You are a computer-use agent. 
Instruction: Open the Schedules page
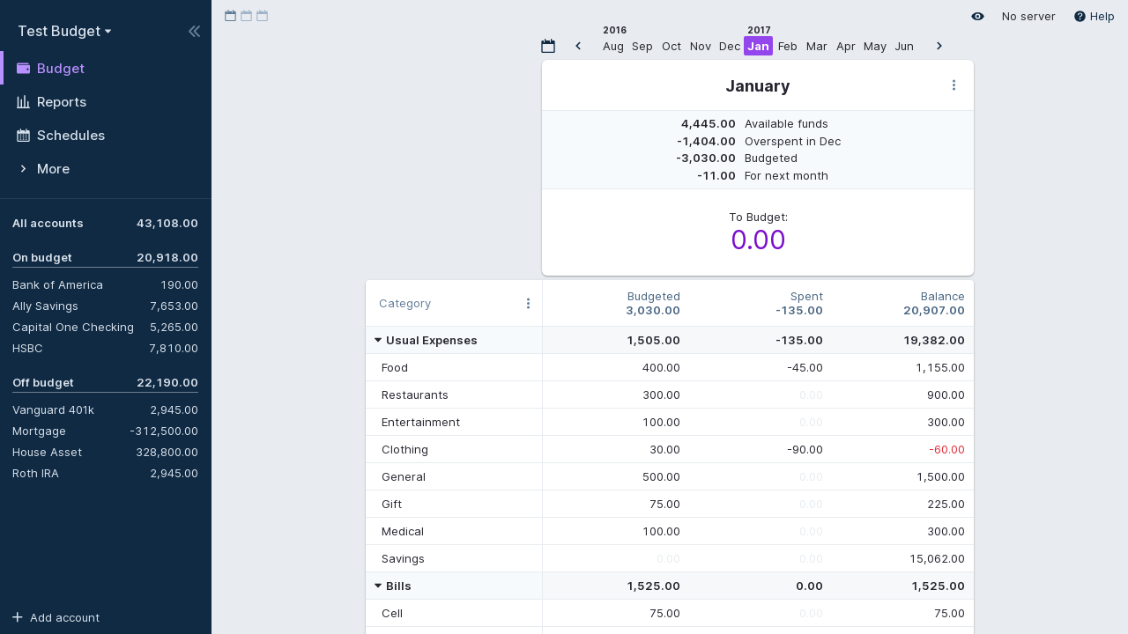70,136
